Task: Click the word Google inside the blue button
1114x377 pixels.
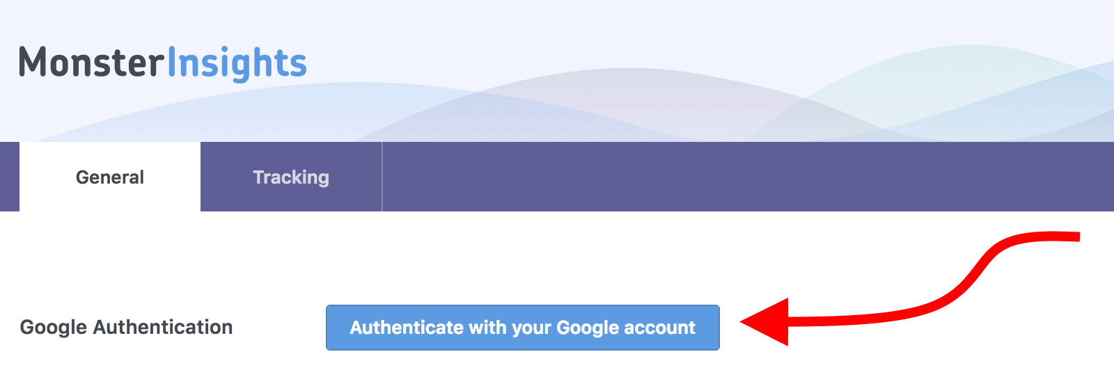Action: (x=588, y=328)
